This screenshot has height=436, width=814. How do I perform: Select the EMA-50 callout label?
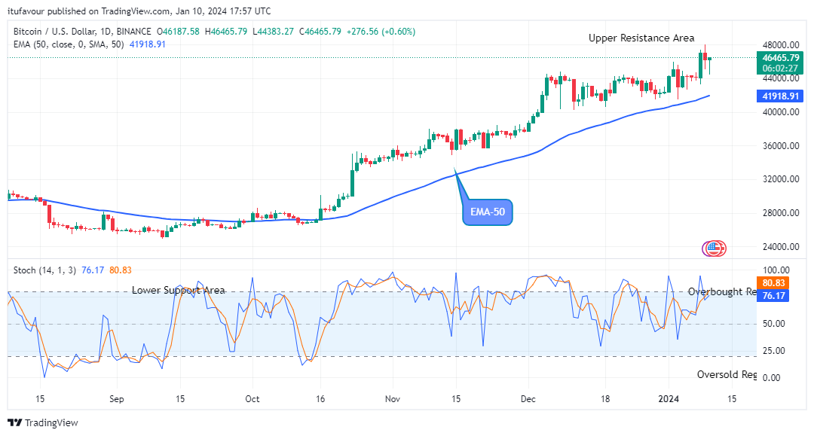click(487, 212)
